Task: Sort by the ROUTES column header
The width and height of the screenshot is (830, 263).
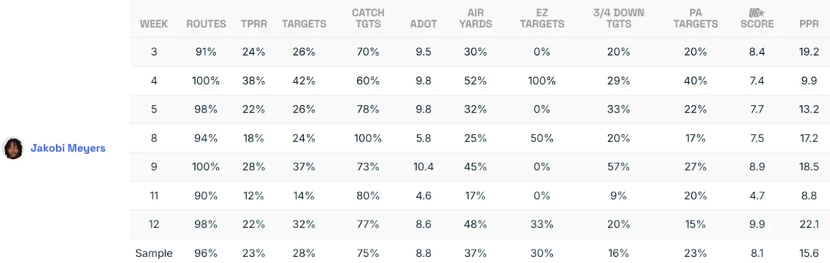Action: 206,24
